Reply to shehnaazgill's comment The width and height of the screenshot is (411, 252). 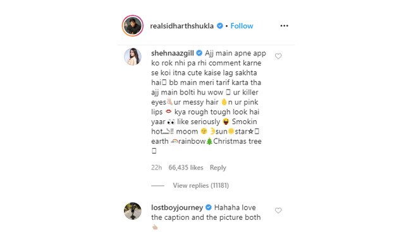coord(218,168)
